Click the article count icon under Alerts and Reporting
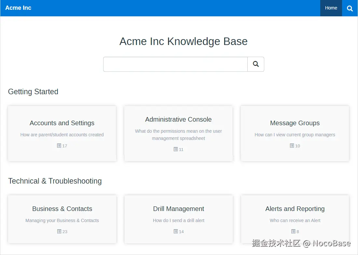This screenshot has height=255, width=358. [x=293, y=232]
